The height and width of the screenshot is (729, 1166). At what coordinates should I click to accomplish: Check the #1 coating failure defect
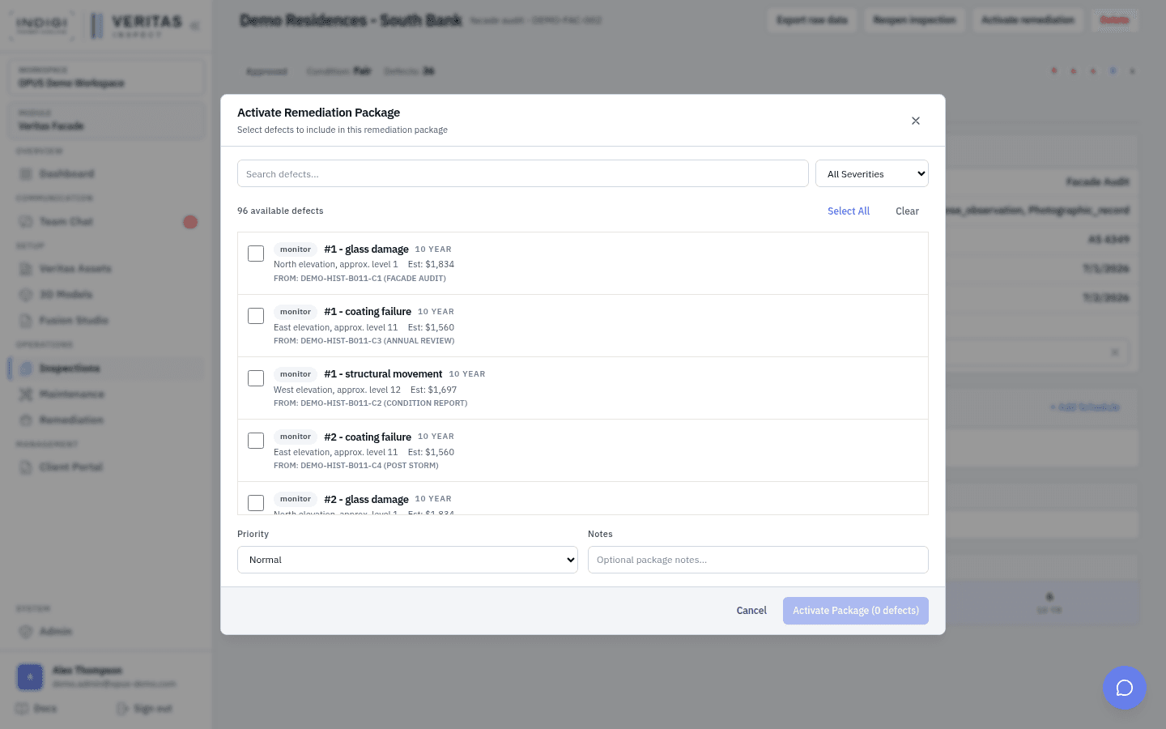[256, 316]
